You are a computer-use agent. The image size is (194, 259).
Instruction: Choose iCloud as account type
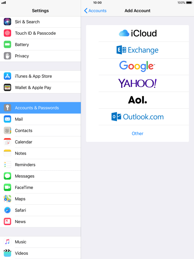pos(138,33)
